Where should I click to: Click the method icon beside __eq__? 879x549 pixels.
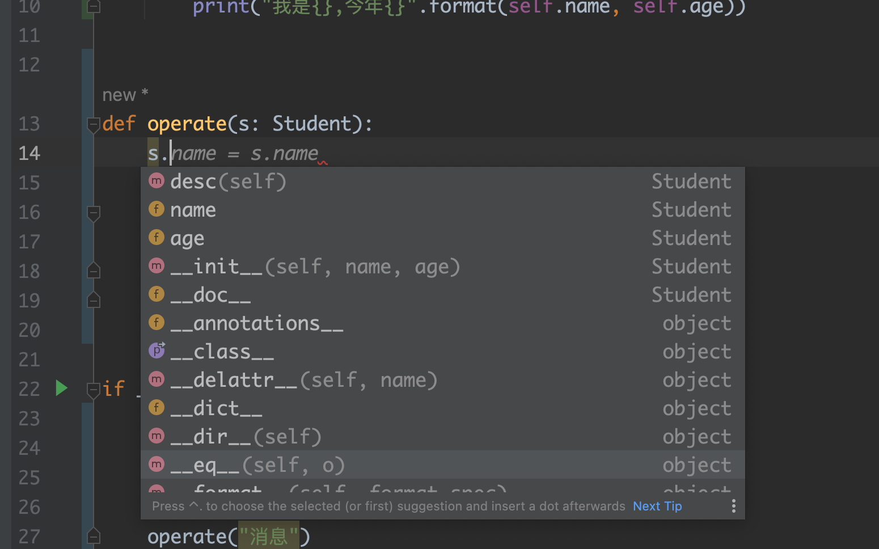[157, 464]
